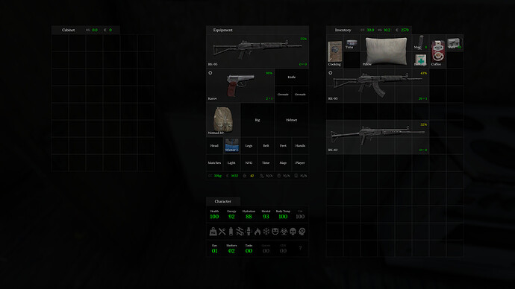Click the circle marker on Karov slot
515x289 pixels.
point(210,73)
